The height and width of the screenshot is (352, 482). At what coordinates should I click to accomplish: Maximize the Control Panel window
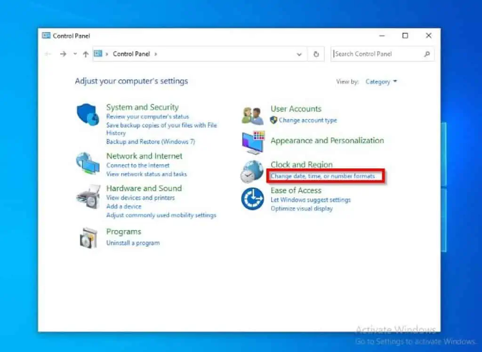(x=405, y=36)
